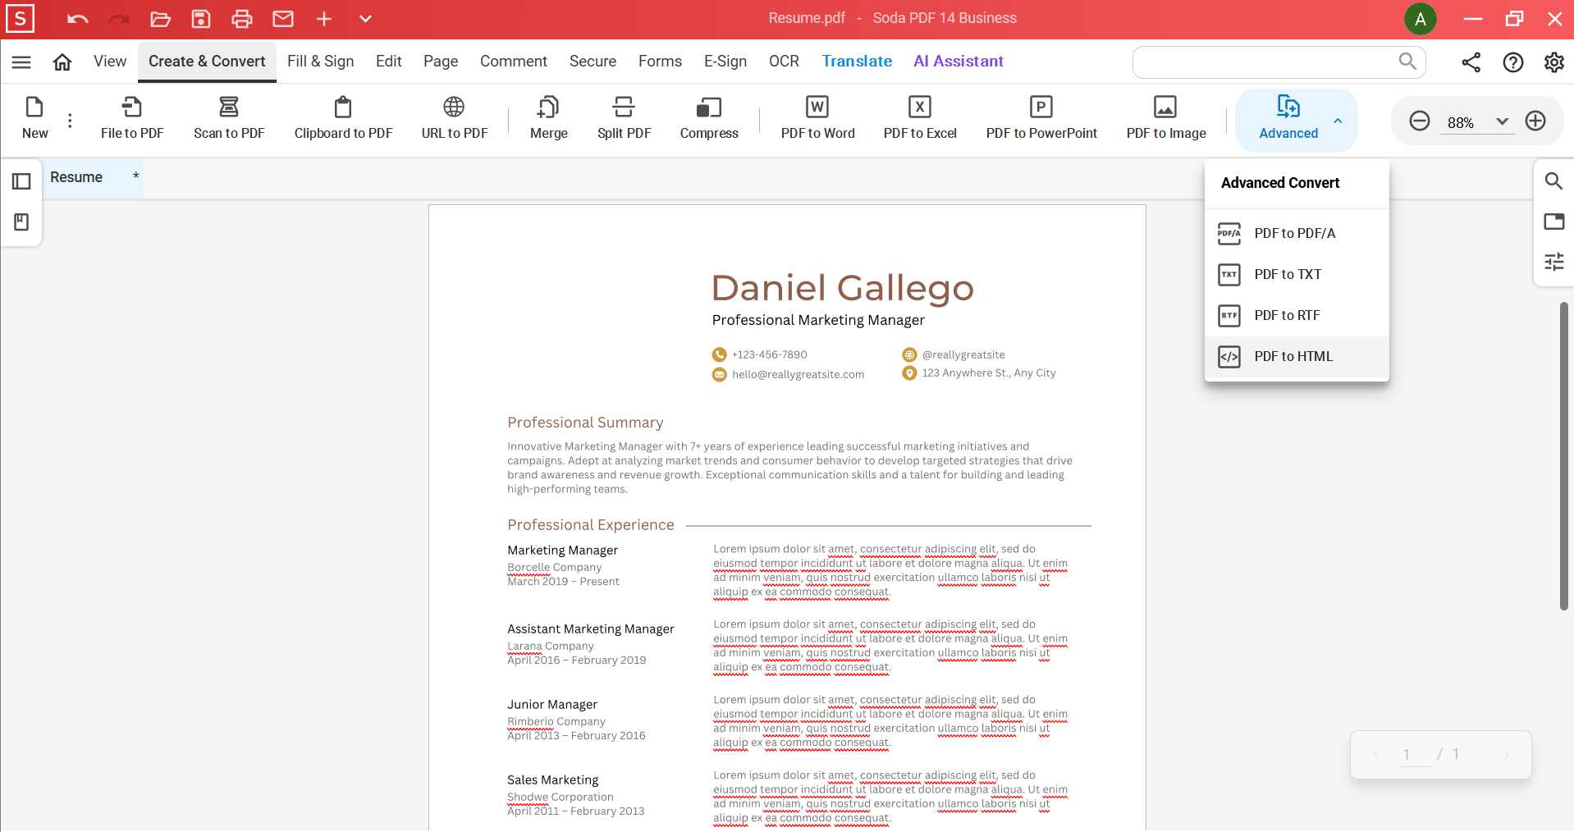
Task: Open the Split PDF tool
Action: point(625,117)
